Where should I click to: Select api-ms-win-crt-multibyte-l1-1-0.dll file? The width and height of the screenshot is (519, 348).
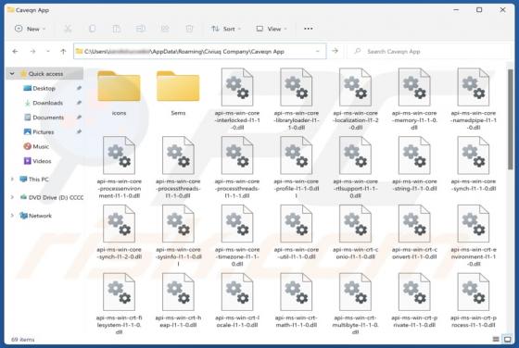[355, 304]
